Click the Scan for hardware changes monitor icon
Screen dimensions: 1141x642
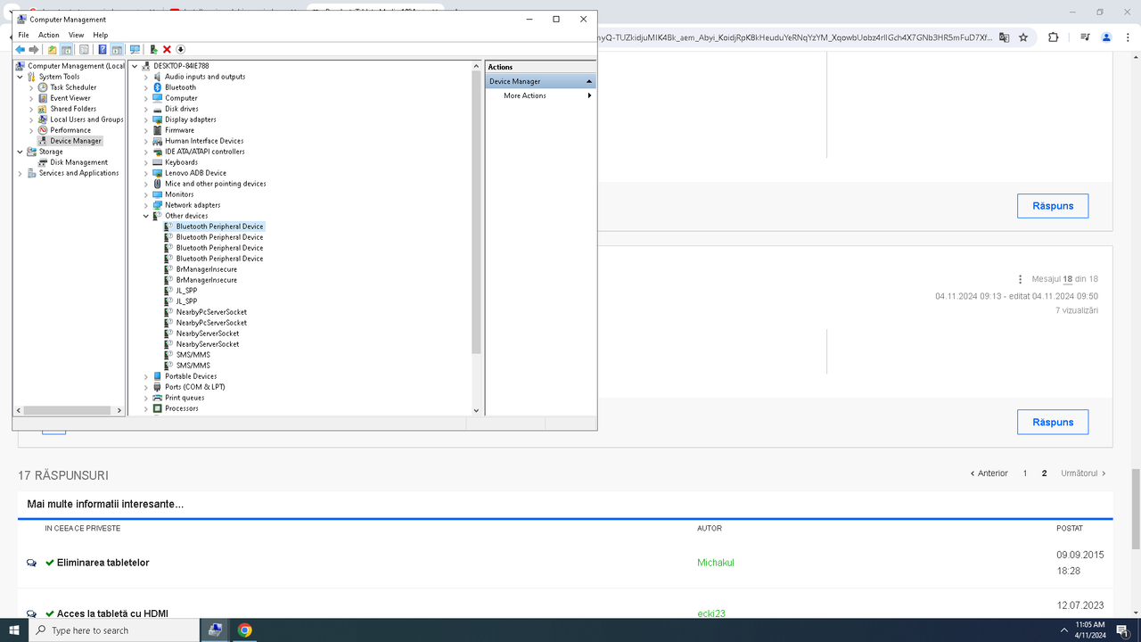click(x=135, y=50)
